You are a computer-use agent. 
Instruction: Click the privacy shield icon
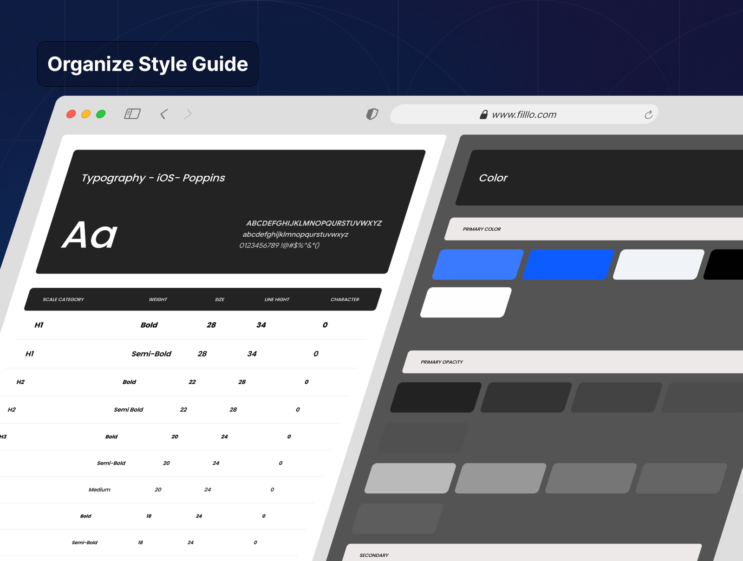(x=372, y=114)
